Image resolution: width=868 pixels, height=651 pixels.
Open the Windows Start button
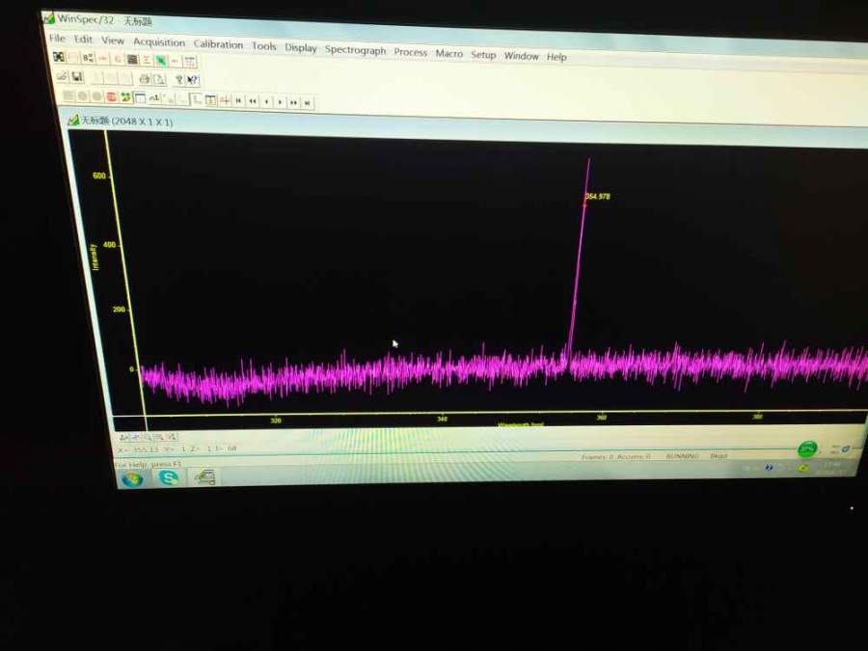pos(132,479)
